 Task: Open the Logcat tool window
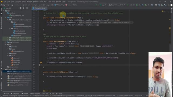click(x=59, y=93)
